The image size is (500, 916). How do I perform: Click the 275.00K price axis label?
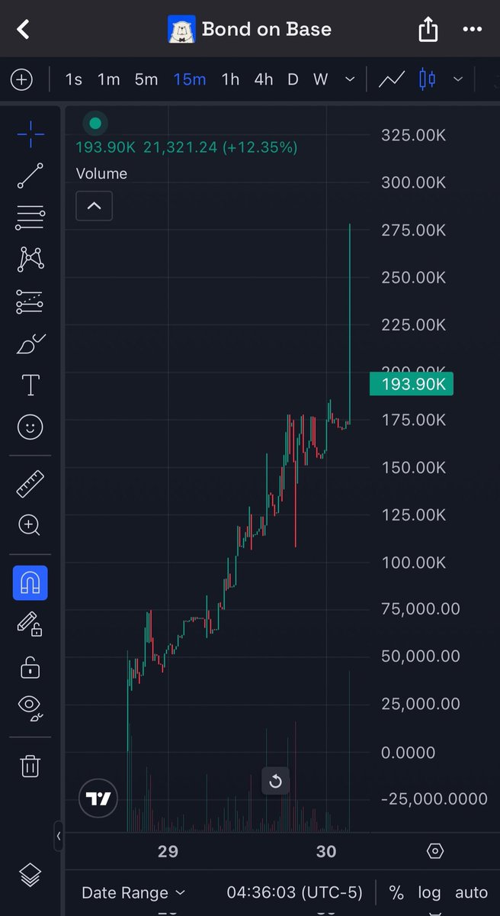(414, 230)
